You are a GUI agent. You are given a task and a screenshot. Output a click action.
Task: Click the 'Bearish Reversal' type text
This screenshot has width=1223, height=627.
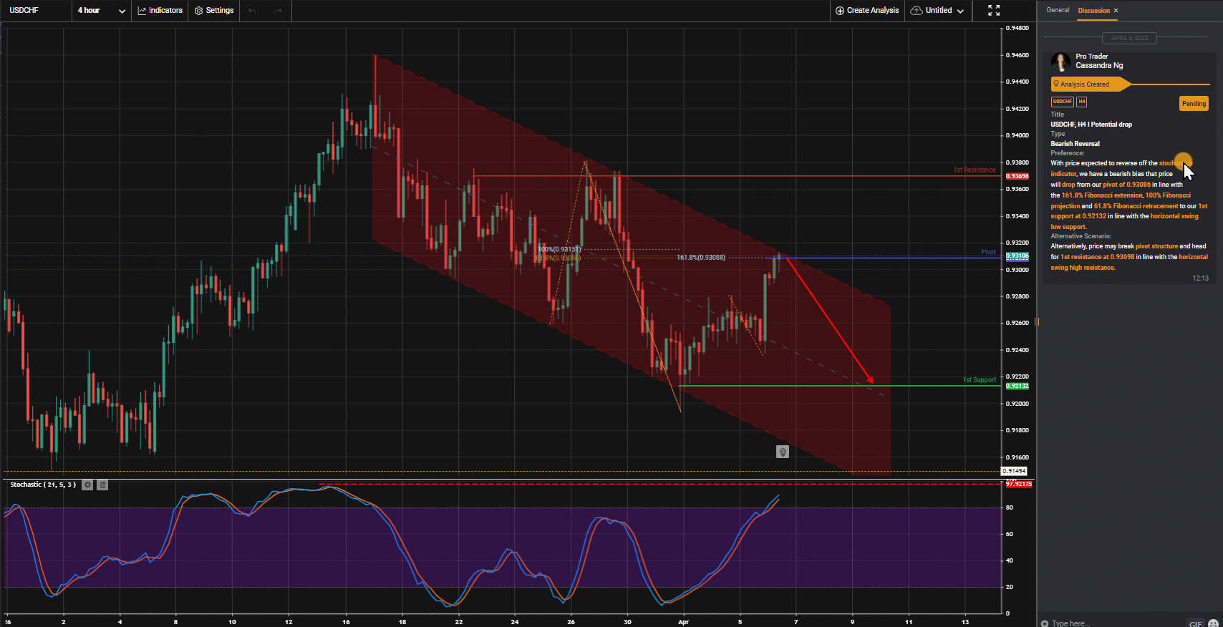(1075, 144)
